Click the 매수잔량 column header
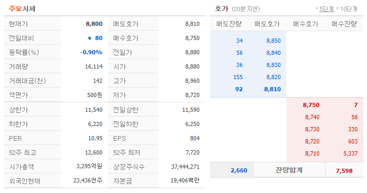The height and width of the screenshot is (193, 367). (344, 24)
